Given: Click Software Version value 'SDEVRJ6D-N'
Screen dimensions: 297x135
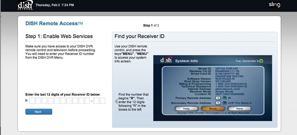Looking at the screenshot, I should (x=225, y=79).
